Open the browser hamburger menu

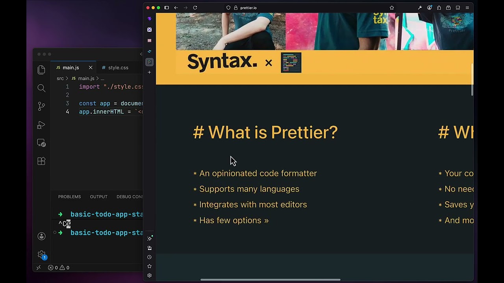tap(467, 7)
